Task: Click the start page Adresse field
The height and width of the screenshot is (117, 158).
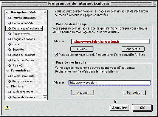Action: [110, 41]
